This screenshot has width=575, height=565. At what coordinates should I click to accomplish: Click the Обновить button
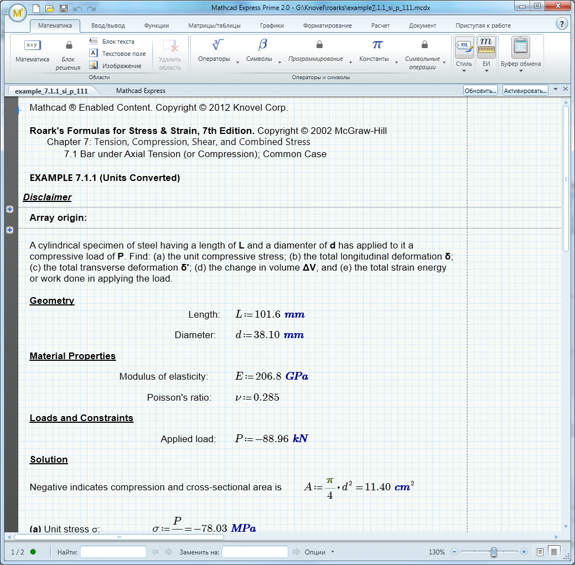click(x=479, y=90)
